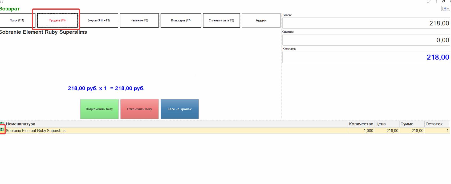Screen dimensions: 451x184
Task: Pay with Плат. карта (F7)
Action: click(181, 20)
